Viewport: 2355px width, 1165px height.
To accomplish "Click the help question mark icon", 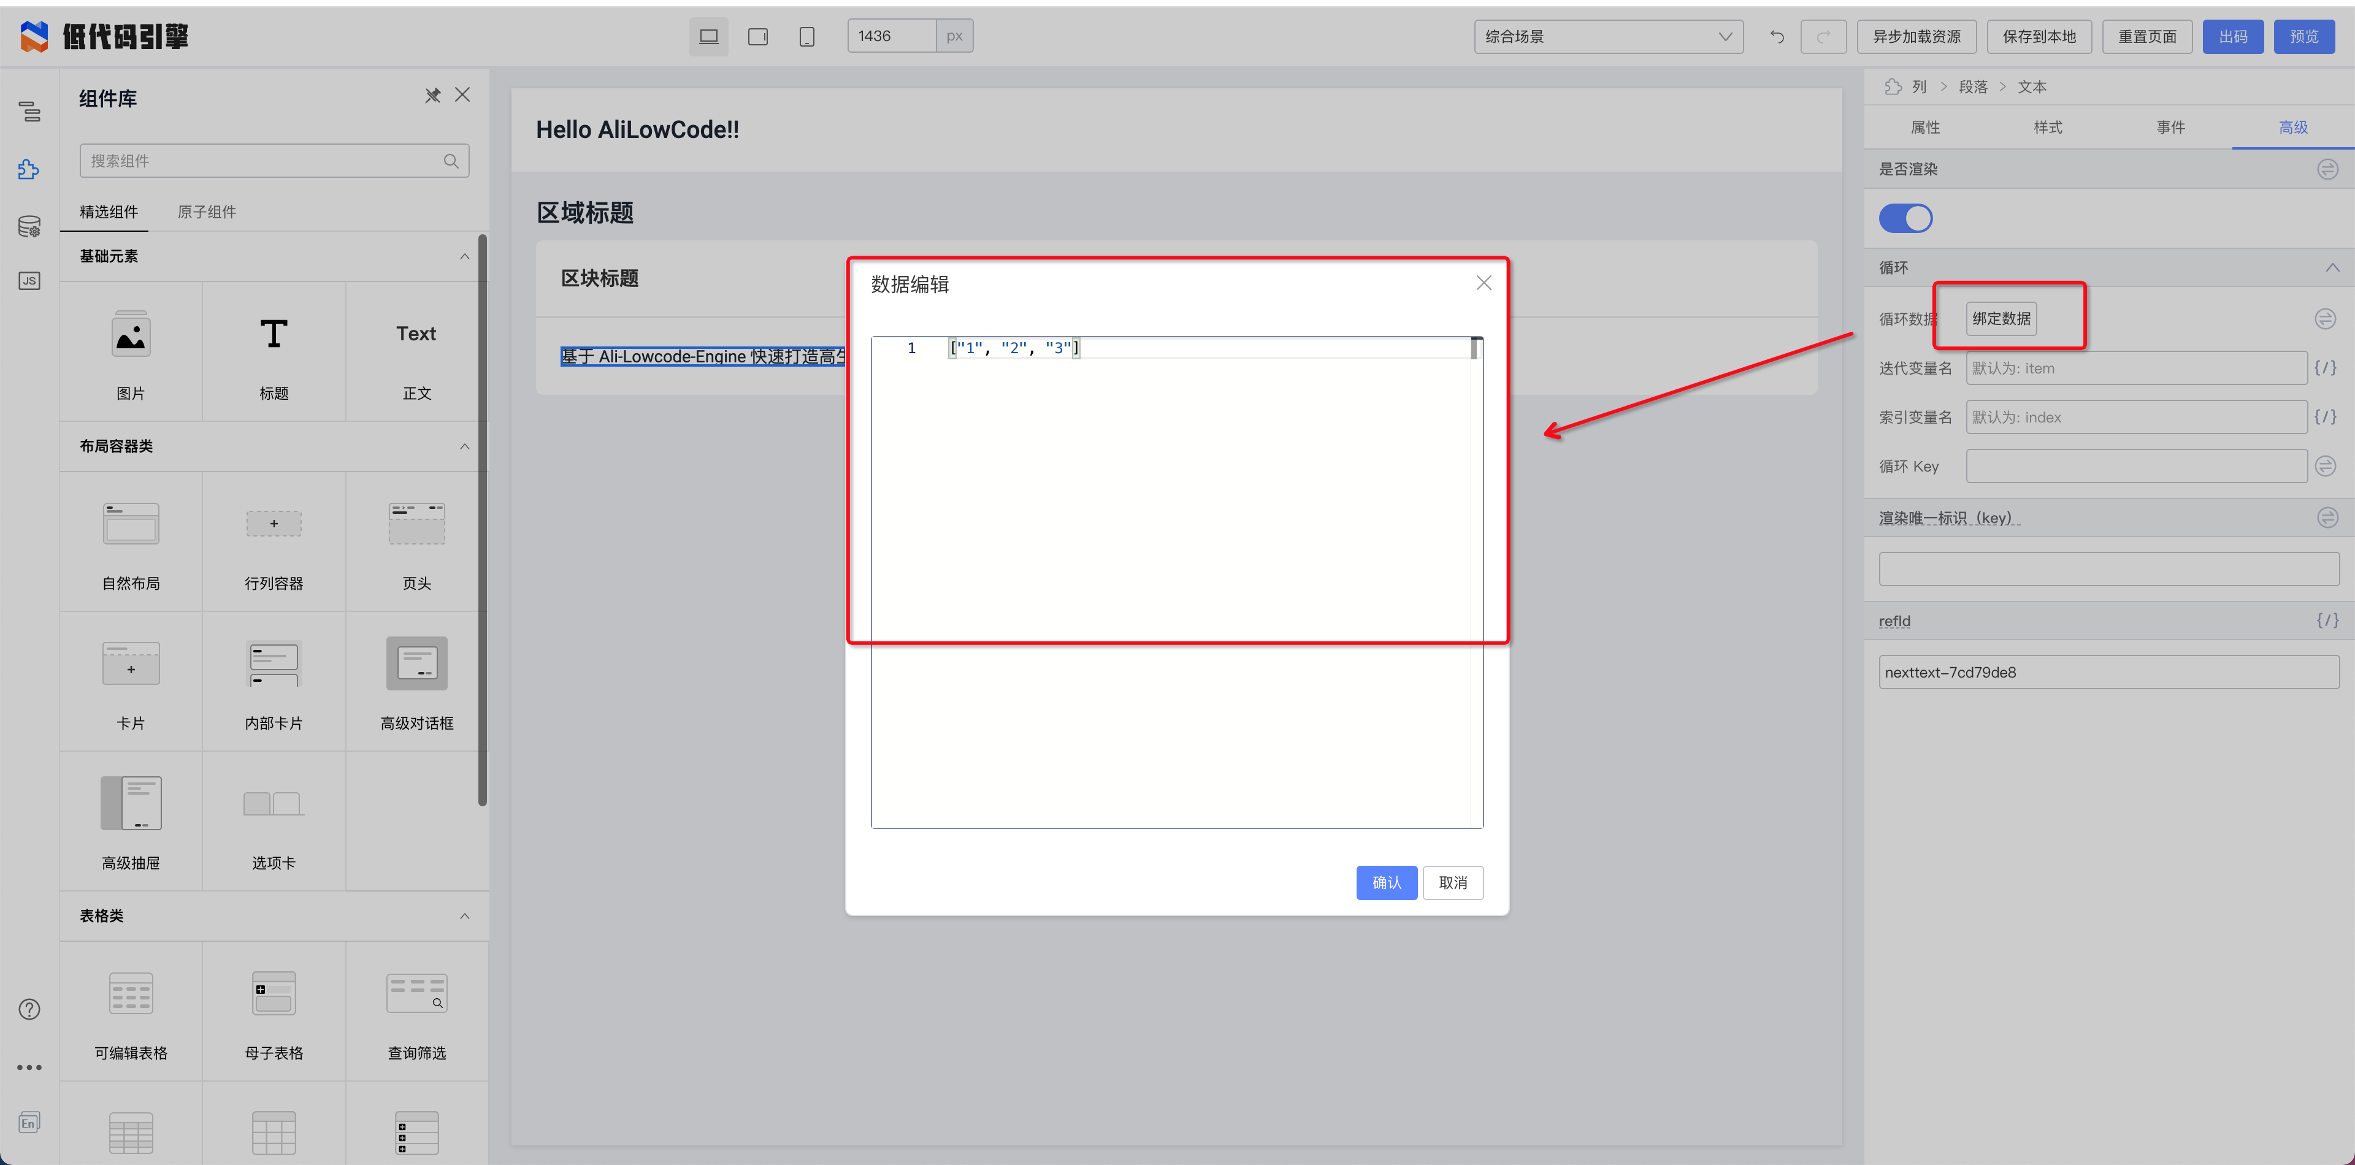I will 29,1009.
